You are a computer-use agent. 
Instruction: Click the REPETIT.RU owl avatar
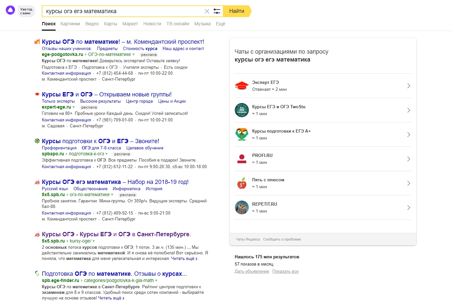pyautogui.click(x=242, y=207)
